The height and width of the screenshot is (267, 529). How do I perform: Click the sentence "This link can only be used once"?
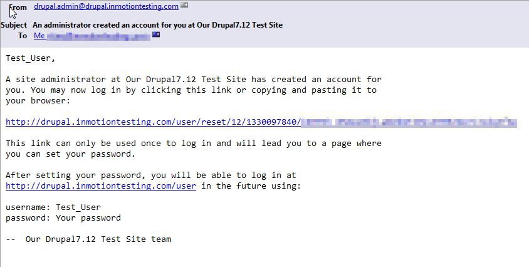[x=194, y=149]
